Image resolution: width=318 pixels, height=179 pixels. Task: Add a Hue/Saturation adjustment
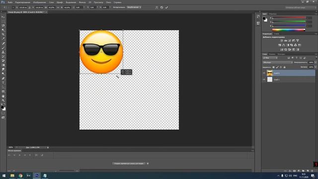point(280,45)
